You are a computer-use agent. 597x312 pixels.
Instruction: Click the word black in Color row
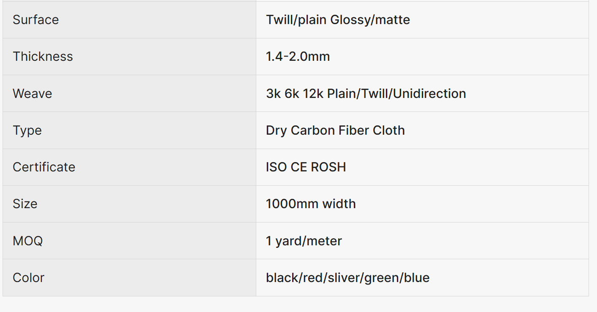coord(282,278)
